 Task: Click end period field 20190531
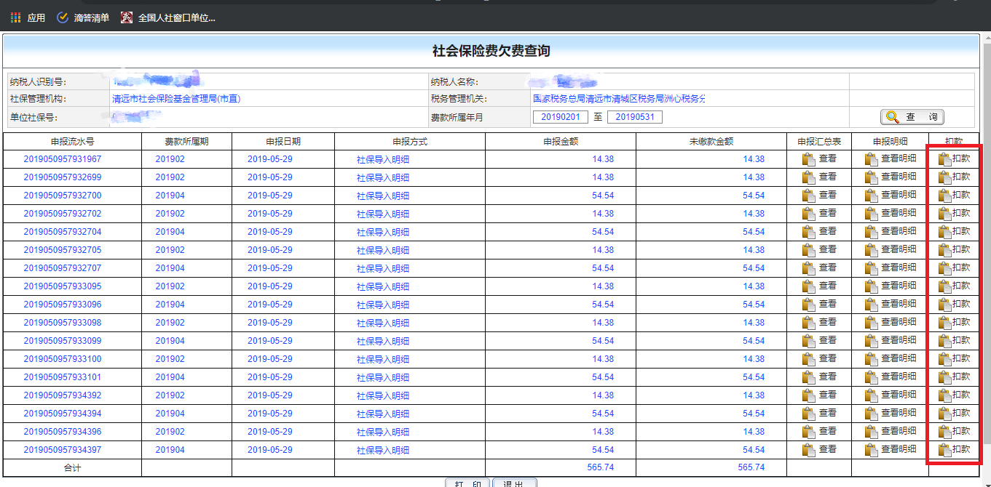(x=634, y=117)
